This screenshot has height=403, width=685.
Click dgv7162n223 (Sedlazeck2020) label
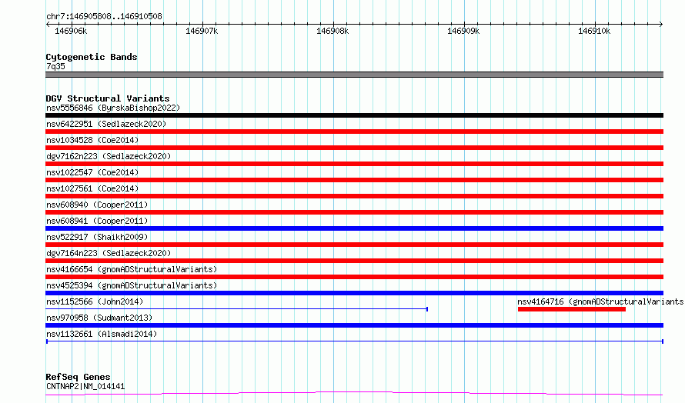point(109,156)
